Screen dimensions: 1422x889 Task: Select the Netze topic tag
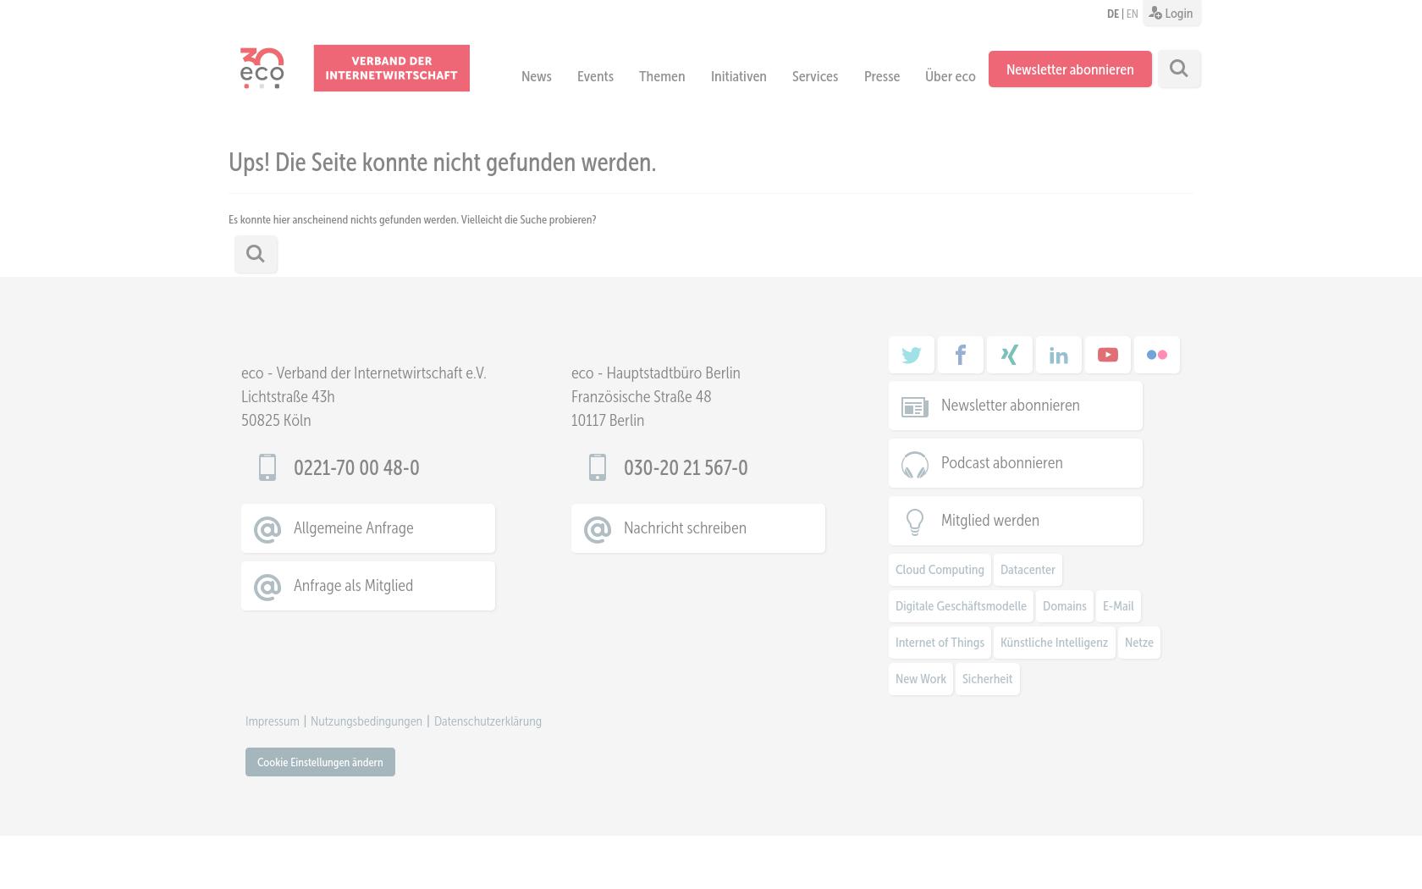coord(1139,643)
